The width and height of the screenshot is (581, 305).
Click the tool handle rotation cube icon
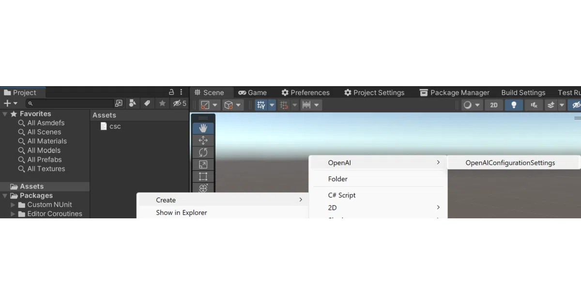[229, 105]
